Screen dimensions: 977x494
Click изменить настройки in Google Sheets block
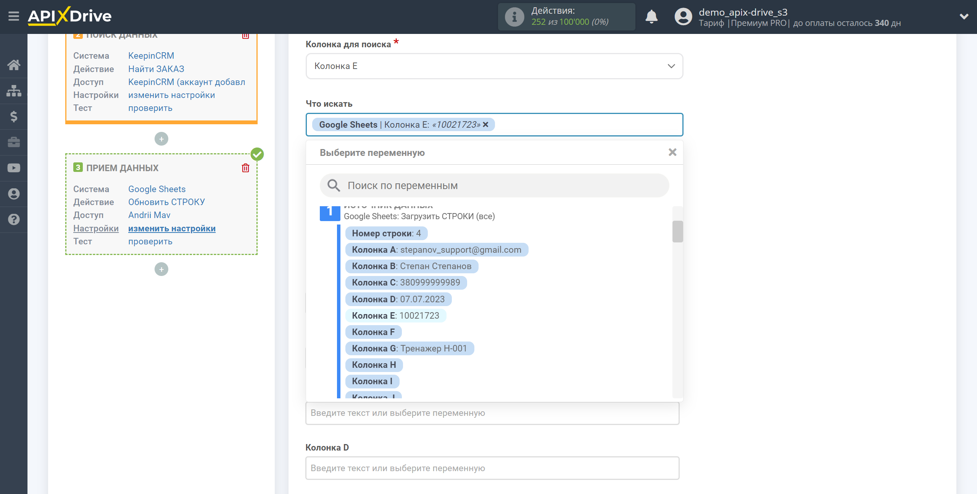tap(172, 228)
